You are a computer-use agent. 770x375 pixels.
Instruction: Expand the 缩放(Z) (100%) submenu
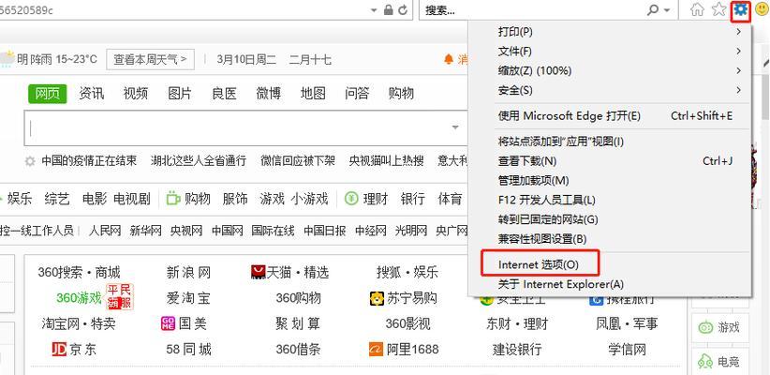(738, 70)
